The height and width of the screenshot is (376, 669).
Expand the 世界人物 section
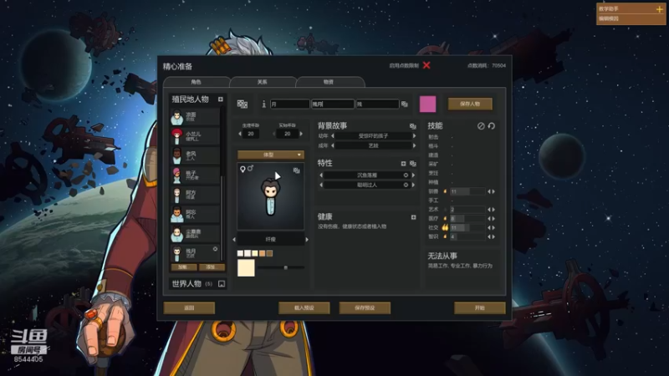click(222, 284)
